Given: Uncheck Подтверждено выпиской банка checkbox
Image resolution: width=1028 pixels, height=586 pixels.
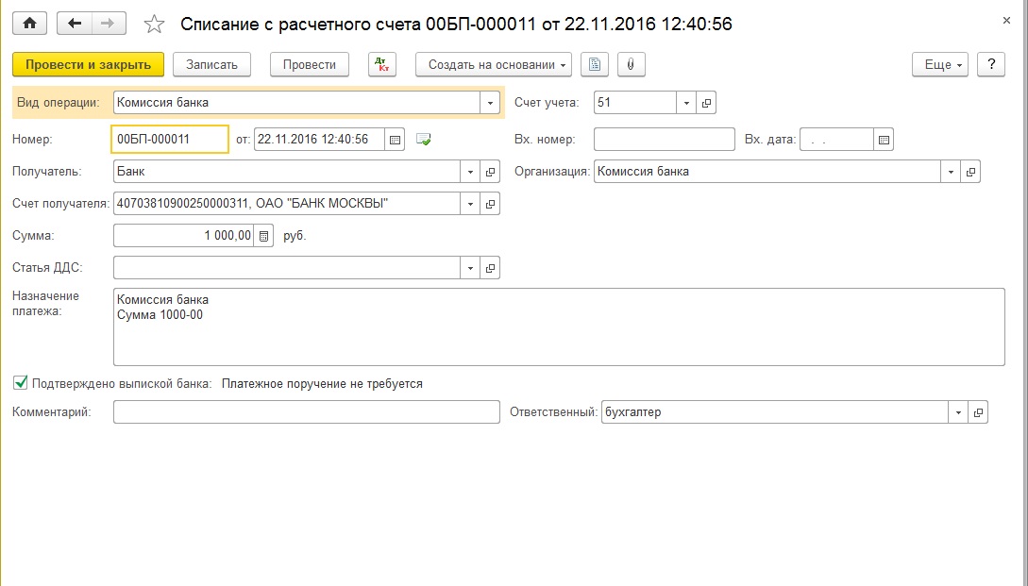Looking at the screenshot, I should (20, 384).
